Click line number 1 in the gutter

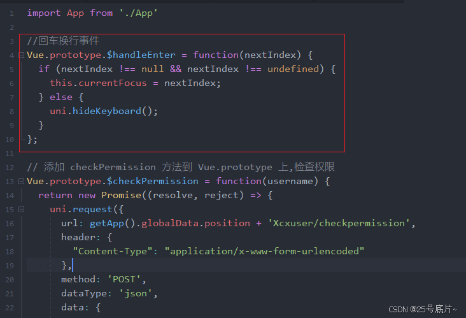click(11, 13)
